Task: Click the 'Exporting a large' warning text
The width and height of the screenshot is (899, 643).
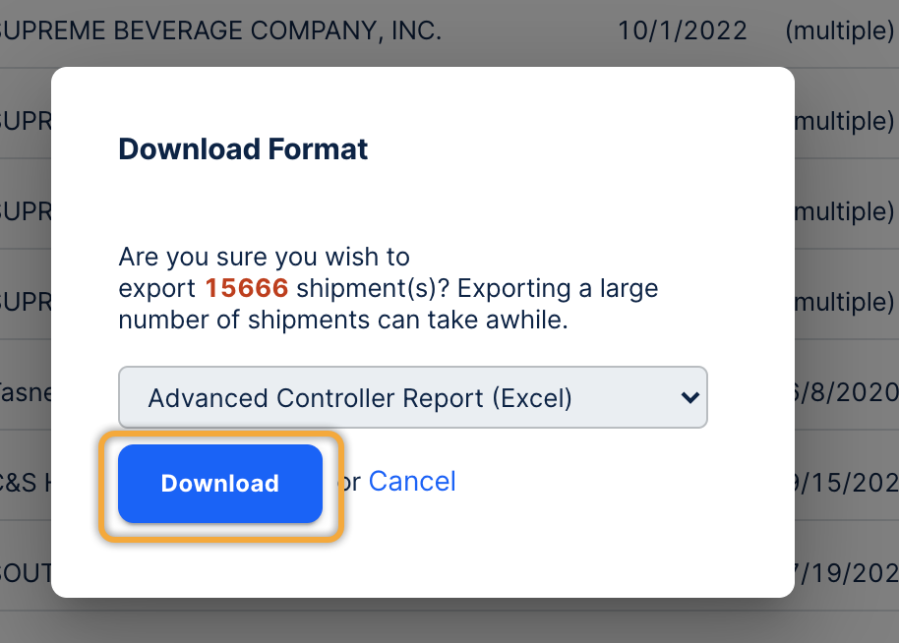Action: (559, 289)
